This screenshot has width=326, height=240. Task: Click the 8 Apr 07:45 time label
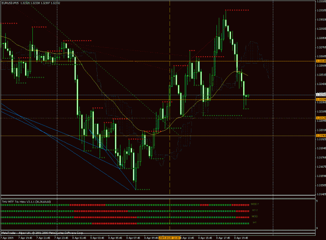click(134, 238)
